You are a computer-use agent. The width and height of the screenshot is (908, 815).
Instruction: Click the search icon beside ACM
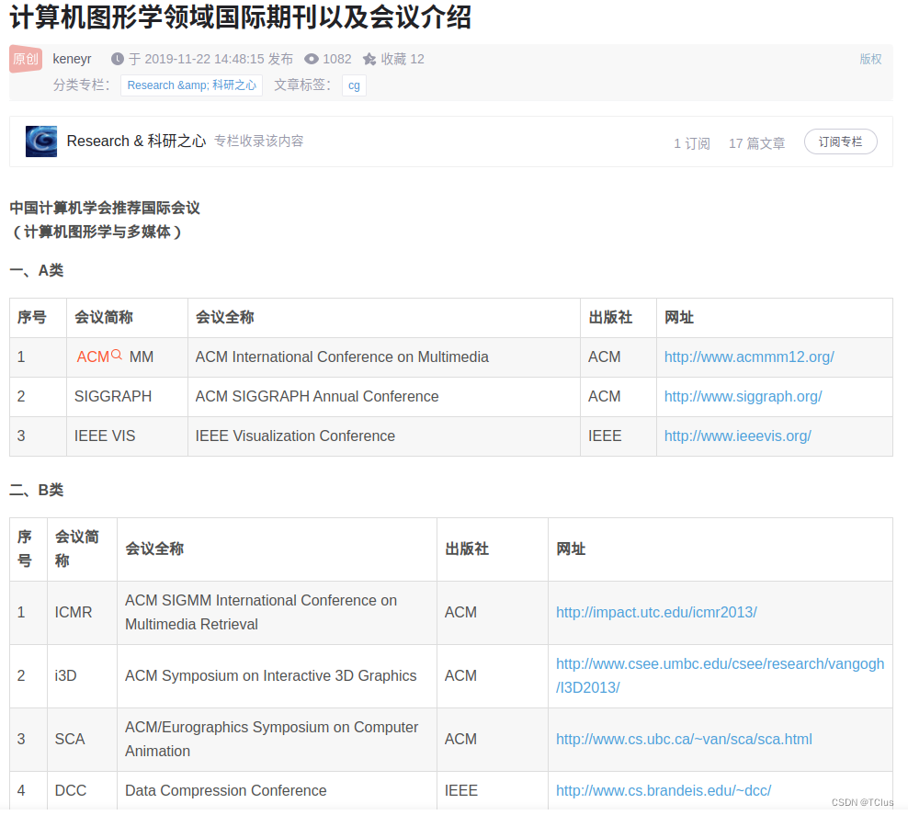[x=117, y=355]
